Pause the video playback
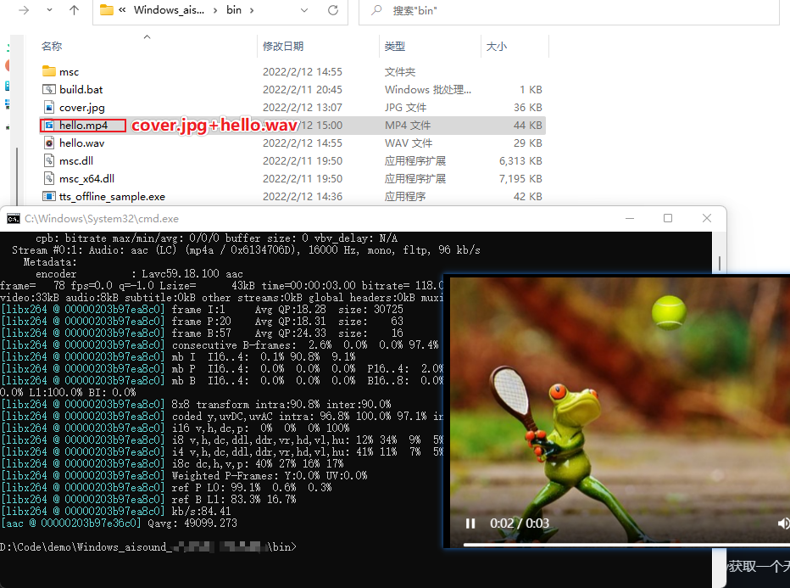The height and width of the screenshot is (588, 790). (x=470, y=524)
